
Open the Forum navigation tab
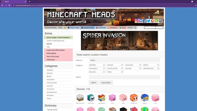tap(130, 27)
